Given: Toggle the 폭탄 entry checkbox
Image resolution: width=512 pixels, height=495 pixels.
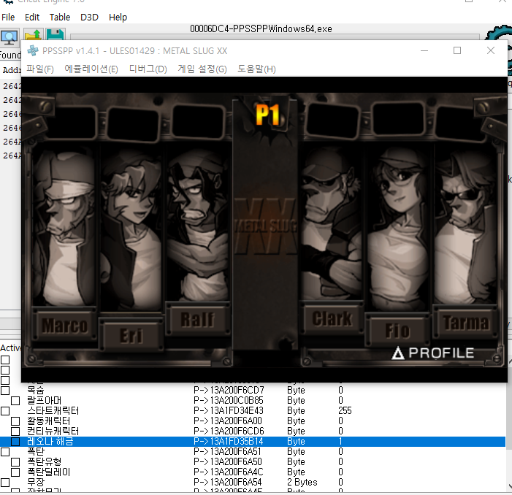Looking at the screenshot, I should click(x=5, y=452).
